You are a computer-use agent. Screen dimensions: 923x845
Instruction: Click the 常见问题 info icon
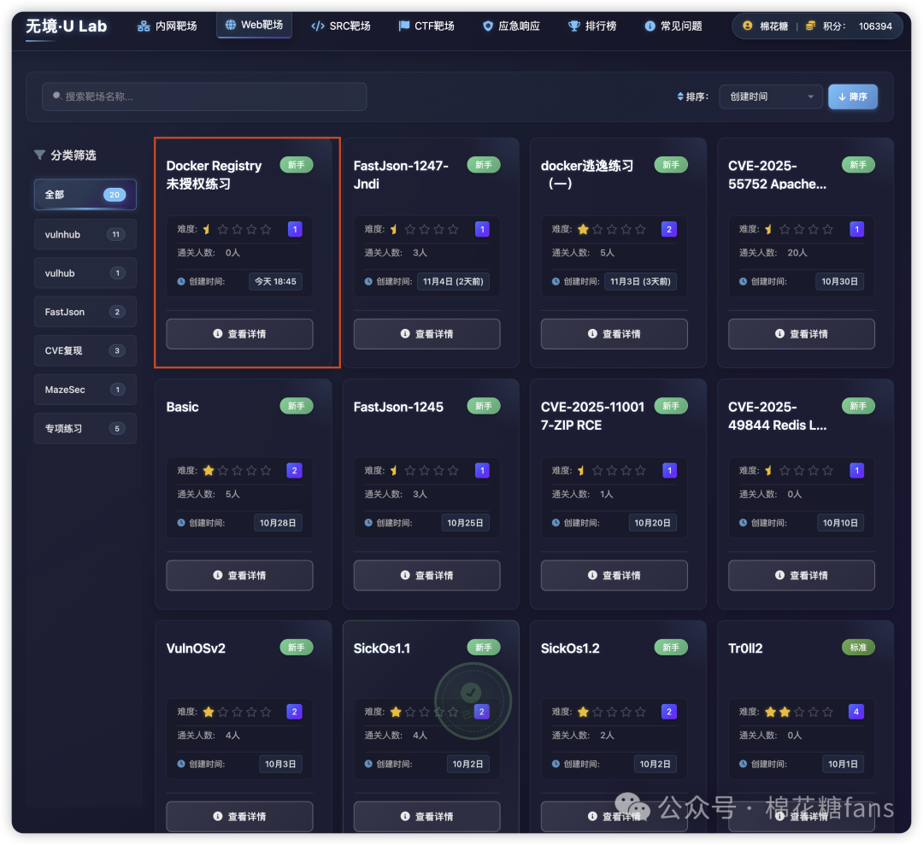pyautogui.click(x=650, y=26)
